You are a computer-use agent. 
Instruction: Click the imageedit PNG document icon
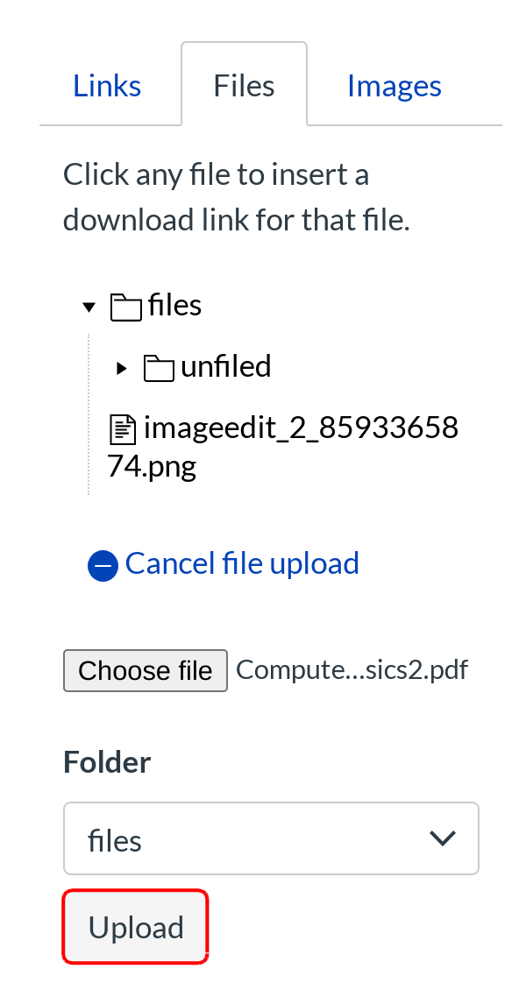tap(122, 430)
